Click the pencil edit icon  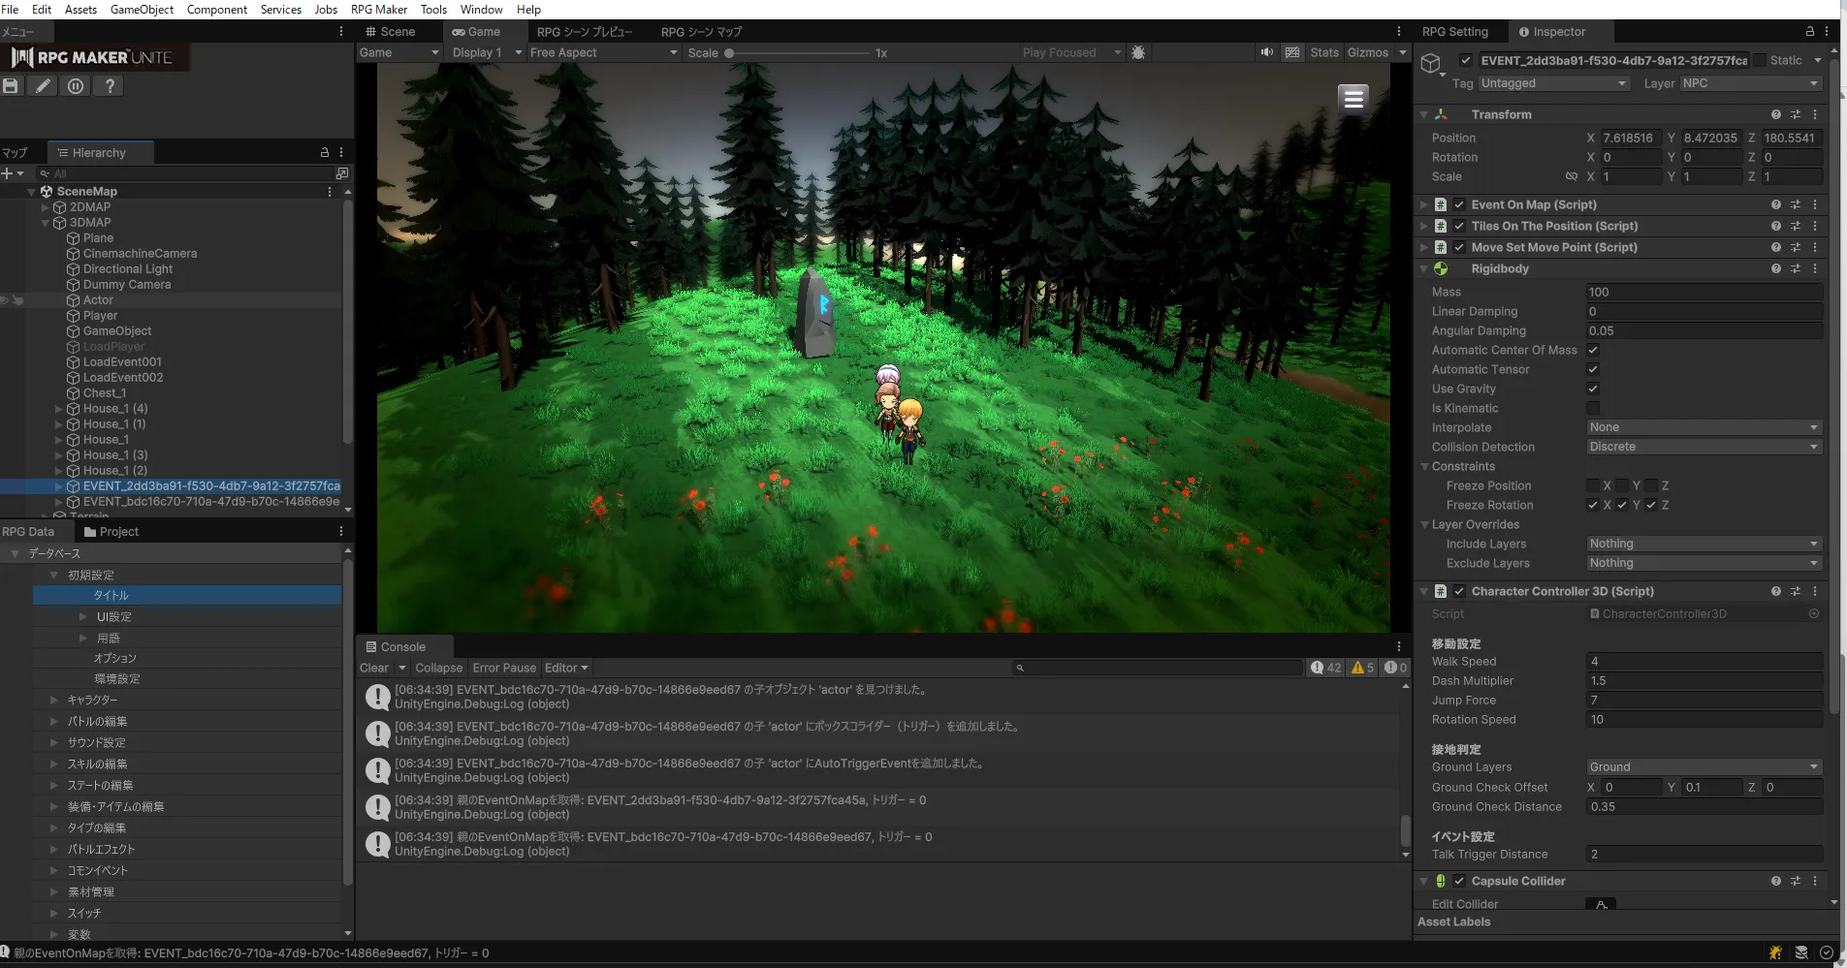click(x=43, y=86)
